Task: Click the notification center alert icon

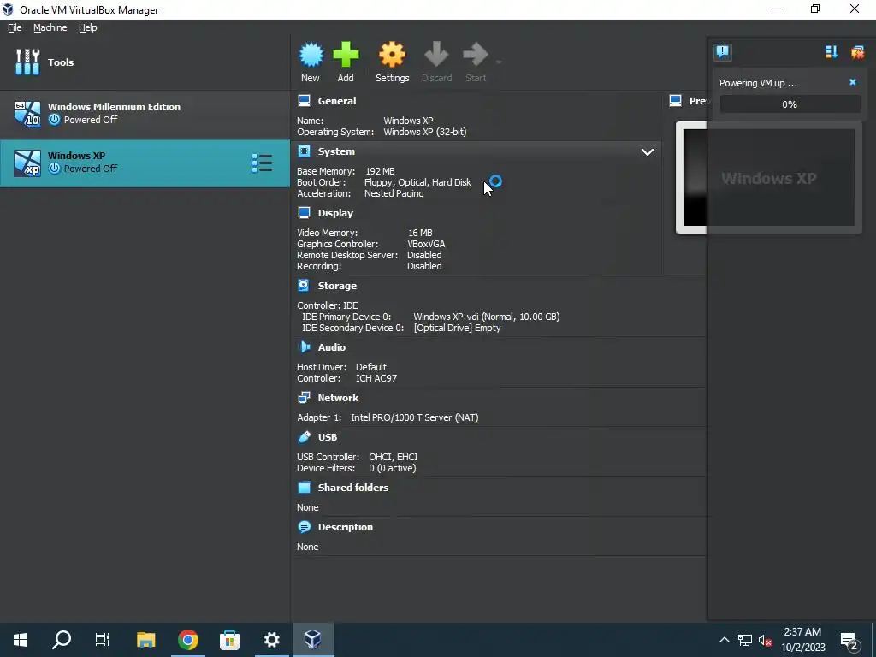Action: tap(722, 52)
